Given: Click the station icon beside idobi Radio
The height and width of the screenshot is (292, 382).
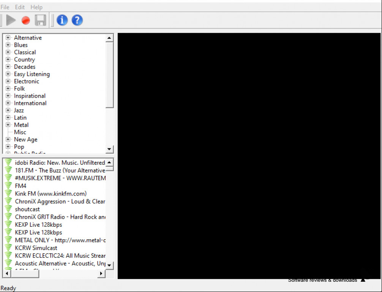Looking at the screenshot, I should pos(8,163).
